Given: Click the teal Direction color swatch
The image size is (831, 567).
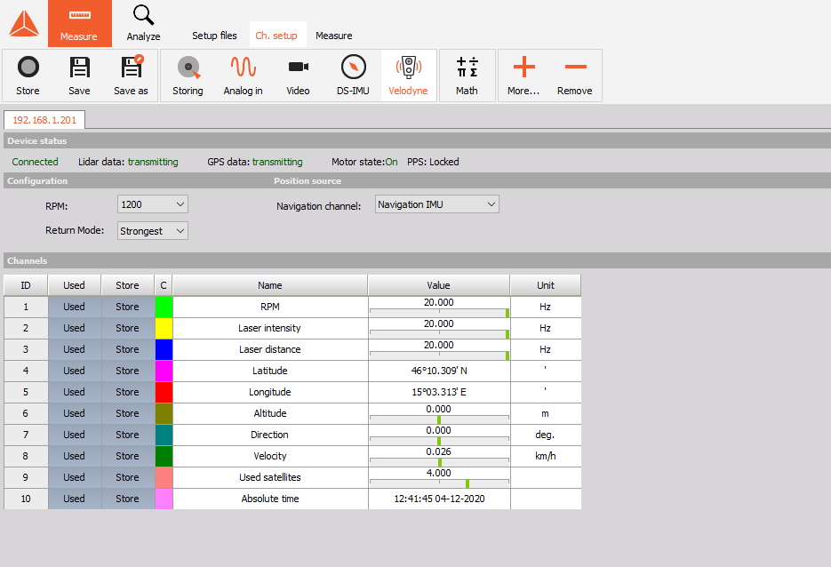Looking at the screenshot, I should tap(164, 435).
